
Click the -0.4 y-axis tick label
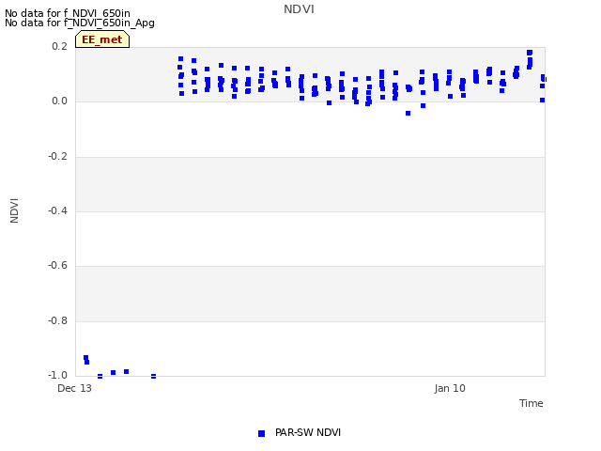tap(57, 210)
